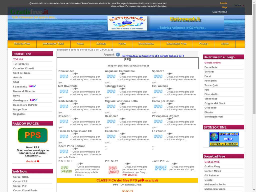
Task: Go to Sondaggio-Voti
Action: (213, 117)
